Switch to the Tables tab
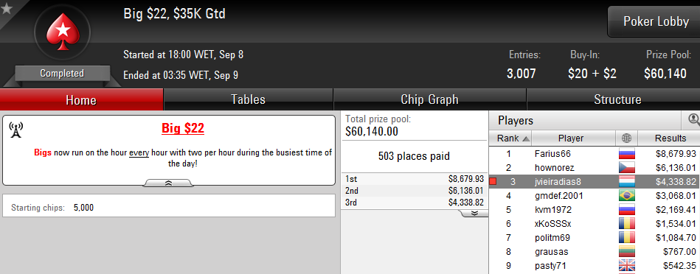 [249, 99]
